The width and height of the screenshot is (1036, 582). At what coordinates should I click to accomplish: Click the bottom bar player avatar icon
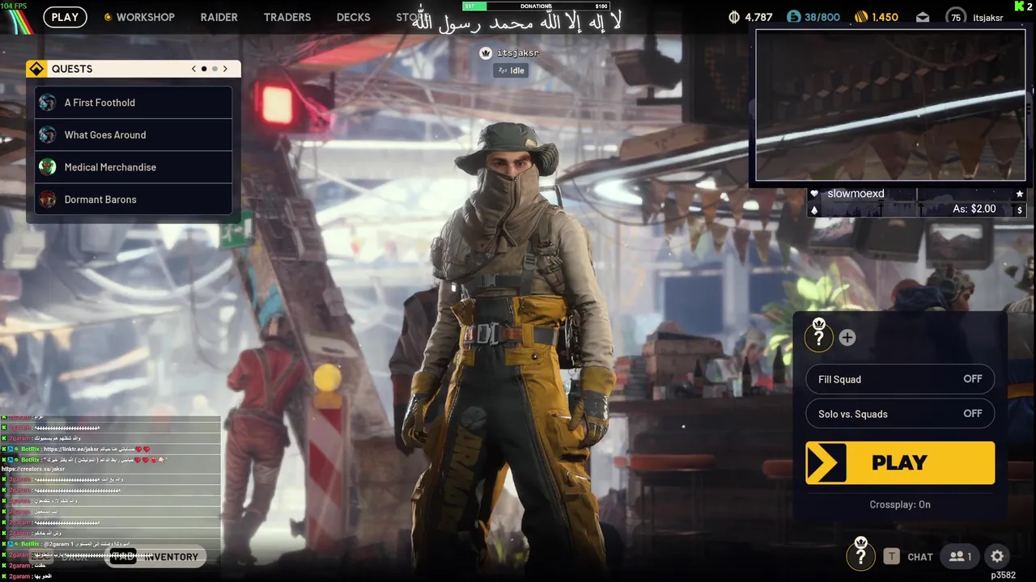tap(860, 554)
